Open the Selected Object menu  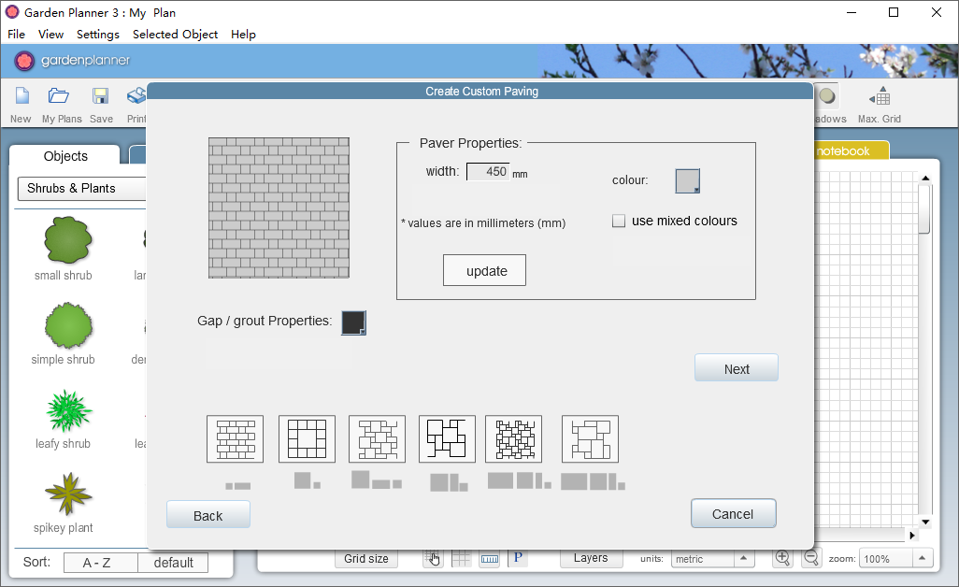click(175, 35)
